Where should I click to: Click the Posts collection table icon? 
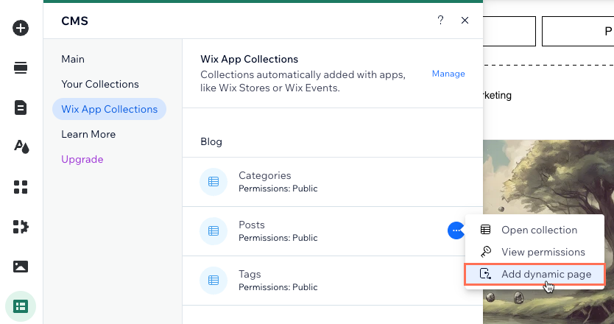tap(214, 231)
